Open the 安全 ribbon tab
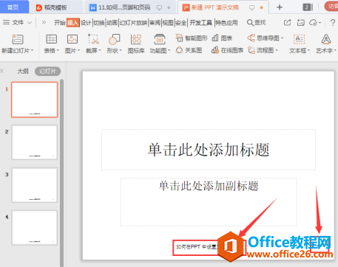Screen dimensions: 338x267 point(181,23)
